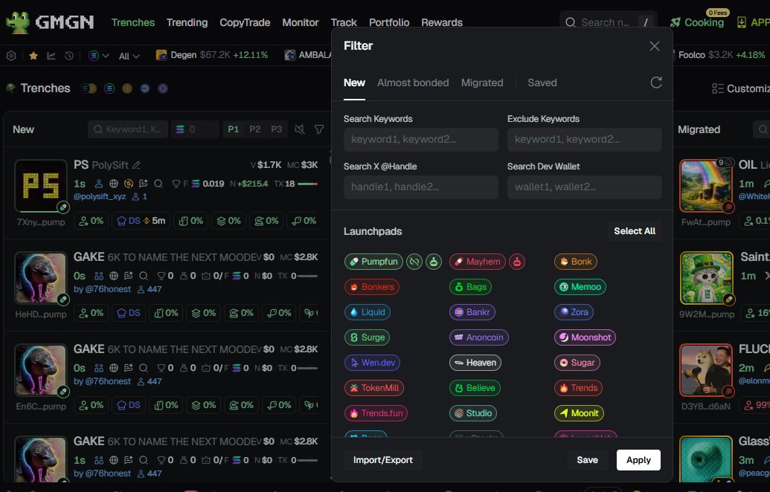
Task: Open the settings gear in ticker bar
Action: click(x=11, y=56)
